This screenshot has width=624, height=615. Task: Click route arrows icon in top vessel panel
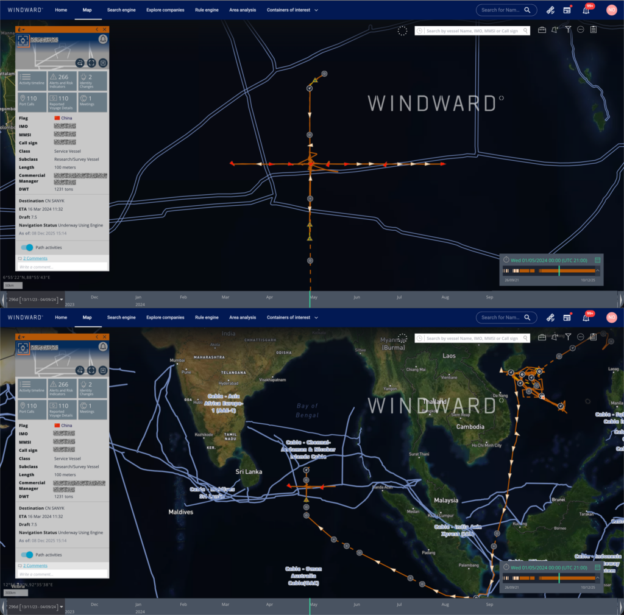tap(80, 63)
